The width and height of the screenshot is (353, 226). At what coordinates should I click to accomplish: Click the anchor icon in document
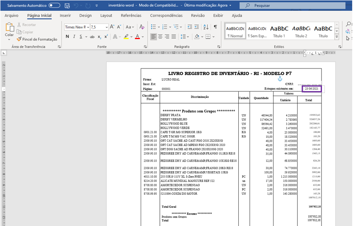click(x=280, y=79)
